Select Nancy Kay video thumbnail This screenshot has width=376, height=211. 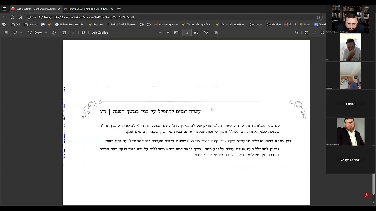[x=350, y=75]
